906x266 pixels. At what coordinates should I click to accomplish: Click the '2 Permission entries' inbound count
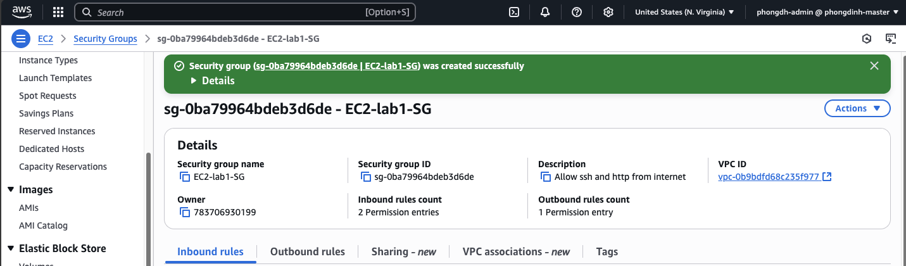(398, 212)
